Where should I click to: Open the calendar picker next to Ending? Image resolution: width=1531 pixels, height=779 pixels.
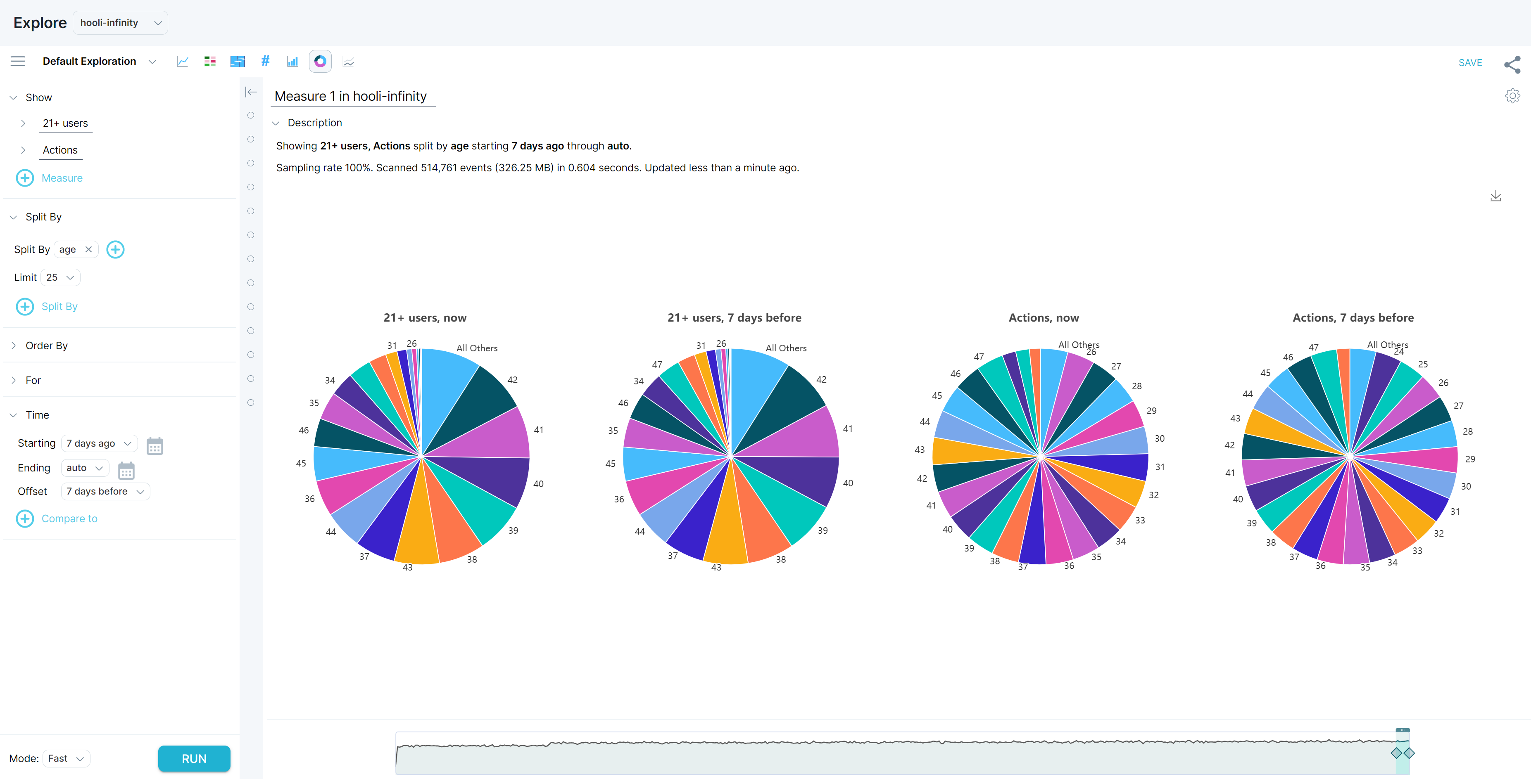point(126,470)
